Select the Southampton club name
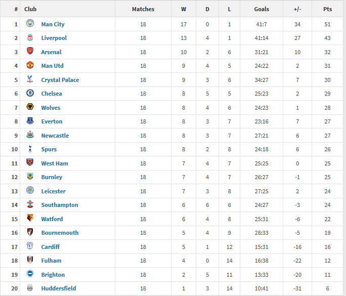346x296 pixels. click(60, 205)
